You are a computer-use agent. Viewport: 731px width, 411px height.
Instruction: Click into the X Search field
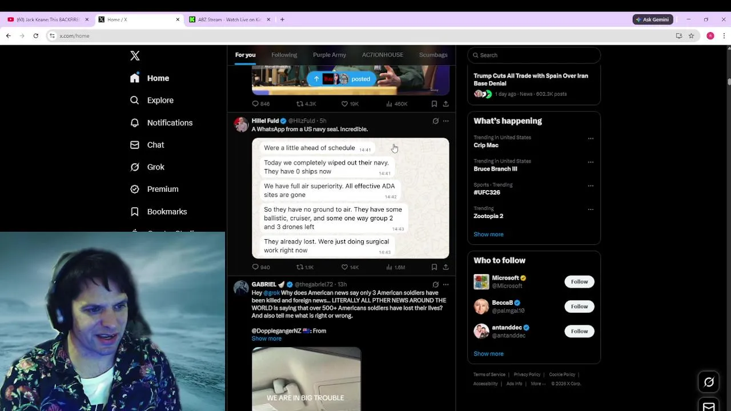534,55
